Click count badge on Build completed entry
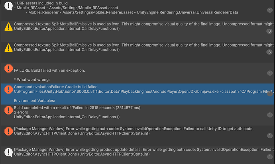Image resolution: width=275 pixels, height=164 pixels. click(269, 115)
